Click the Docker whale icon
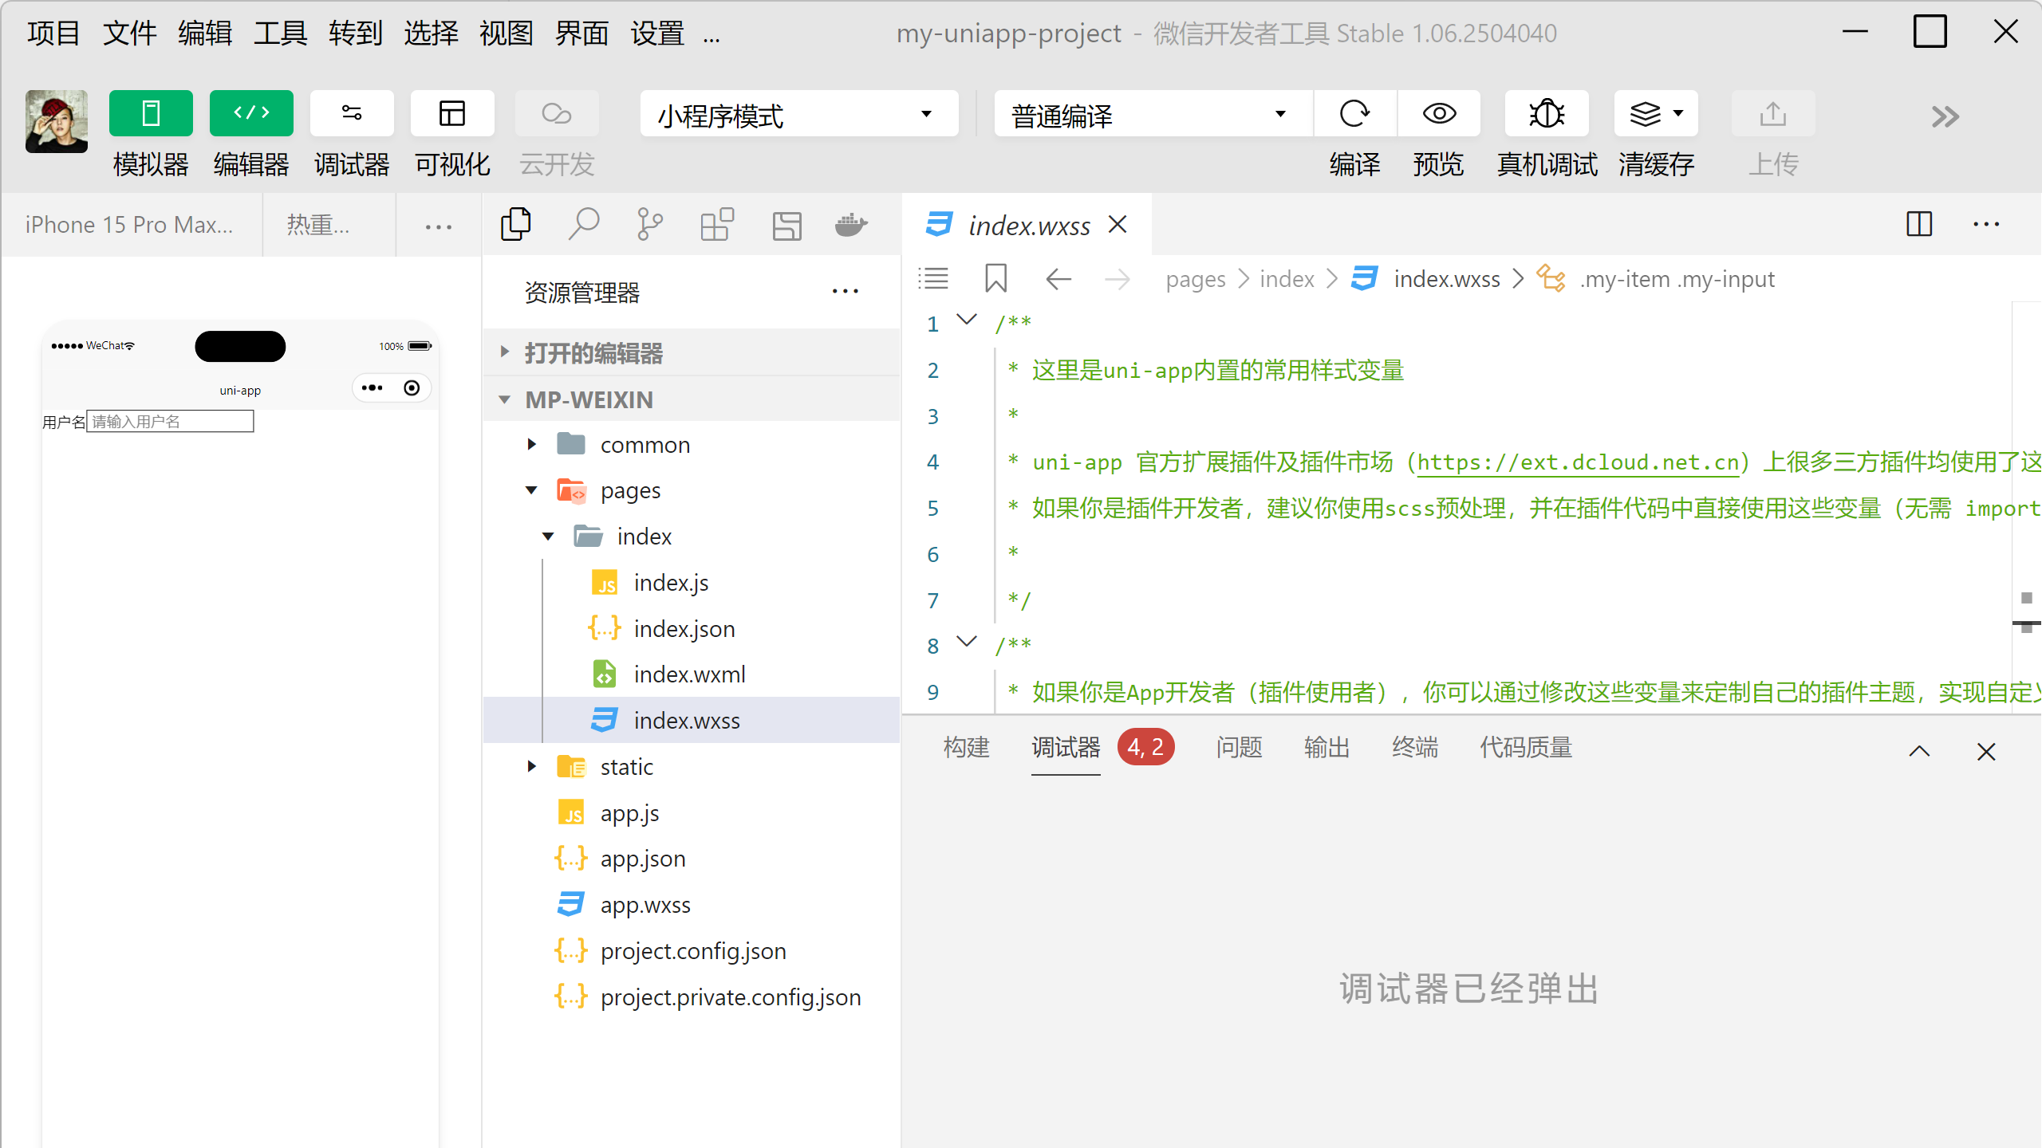 pos(850,225)
